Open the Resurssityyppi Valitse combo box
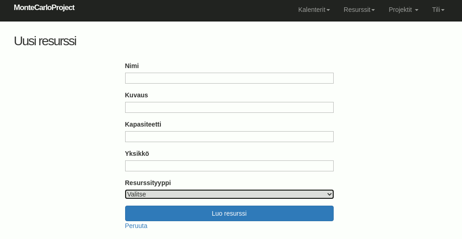This screenshot has height=239, width=462. click(229, 194)
